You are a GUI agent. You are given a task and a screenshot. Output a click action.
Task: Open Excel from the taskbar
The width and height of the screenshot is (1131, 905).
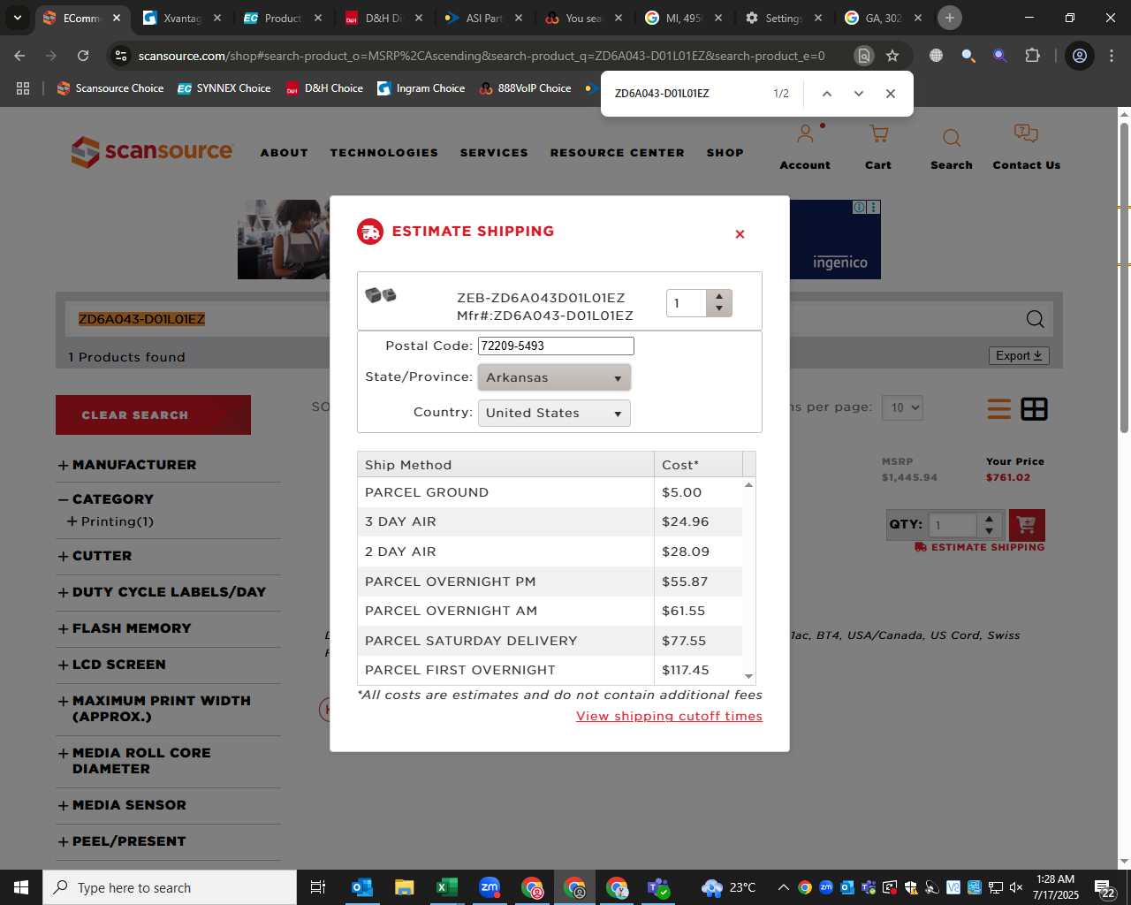coord(446,887)
